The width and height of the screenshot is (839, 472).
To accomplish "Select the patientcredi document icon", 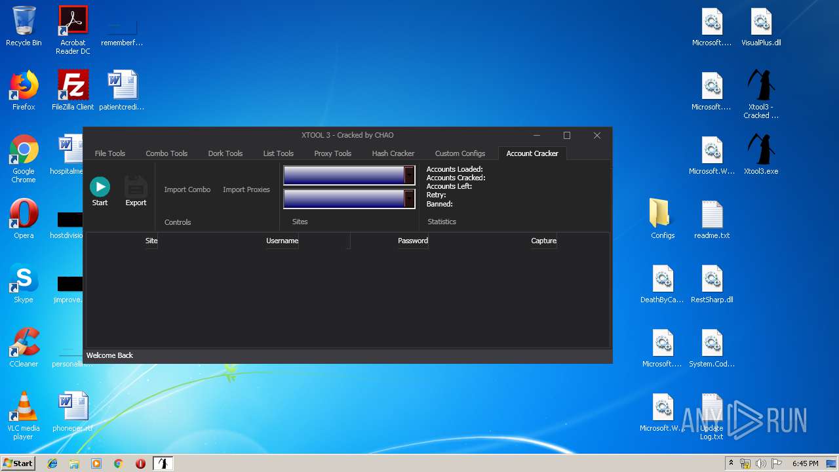I will pyautogui.click(x=122, y=90).
